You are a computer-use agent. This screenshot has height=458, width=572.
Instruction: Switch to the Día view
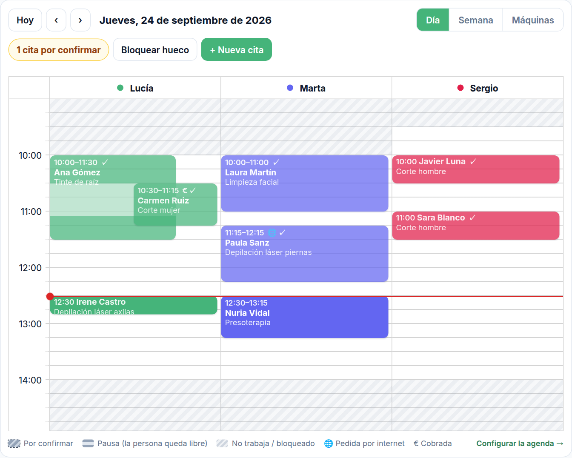pyautogui.click(x=433, y=20)
